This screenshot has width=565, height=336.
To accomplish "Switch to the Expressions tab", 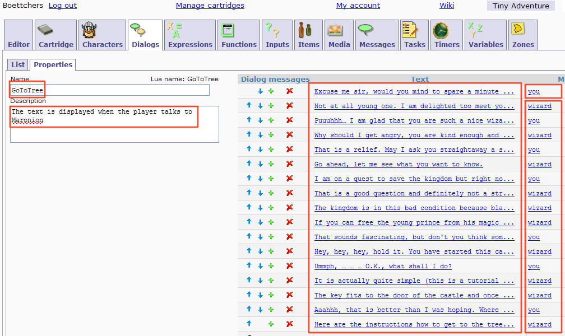I will (190, 35).
